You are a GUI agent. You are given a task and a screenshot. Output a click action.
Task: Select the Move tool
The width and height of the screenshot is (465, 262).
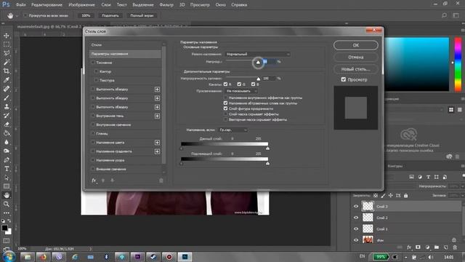coord(7,36)
